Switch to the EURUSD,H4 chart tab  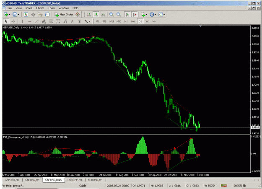[95, 180]
